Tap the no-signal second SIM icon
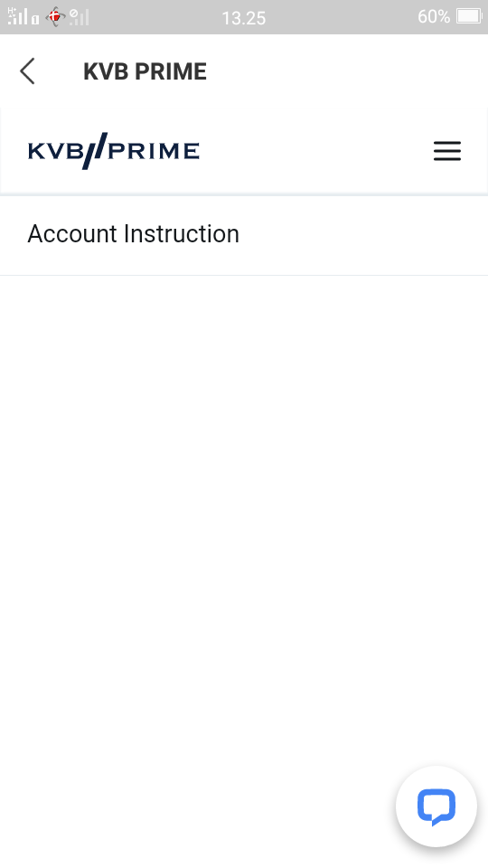This screenshot has width=488, height=868. tap(80, 16)
